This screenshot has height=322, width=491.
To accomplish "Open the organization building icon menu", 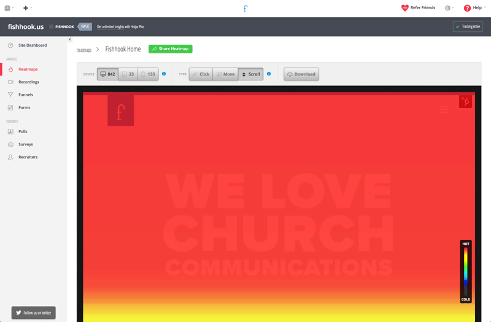I will [x=9, y=8].
